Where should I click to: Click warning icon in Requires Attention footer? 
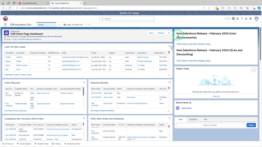pos(169,111)
